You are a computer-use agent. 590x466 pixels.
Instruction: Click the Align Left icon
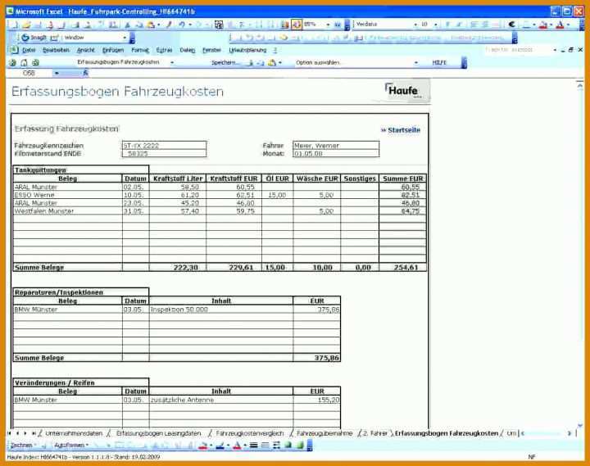pyautogui.click(x=474, y=25)
